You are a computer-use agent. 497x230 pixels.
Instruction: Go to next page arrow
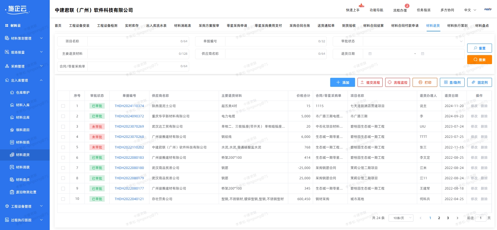[x=457, y=218]
